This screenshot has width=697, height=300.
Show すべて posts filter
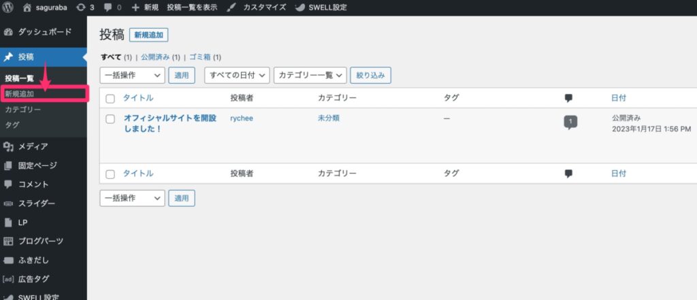tap(111, 57)
